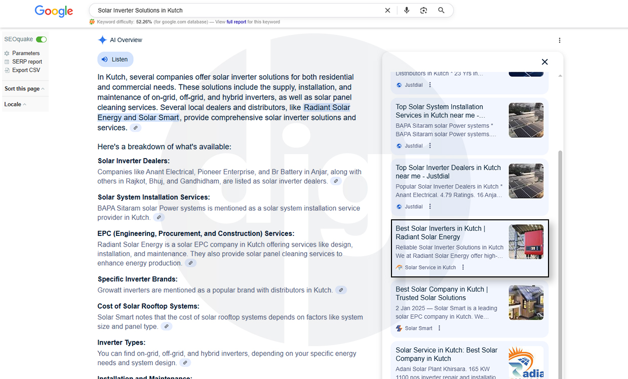Open three-dot menu beside Solar Smart source
628x379 pixels.
439,328
